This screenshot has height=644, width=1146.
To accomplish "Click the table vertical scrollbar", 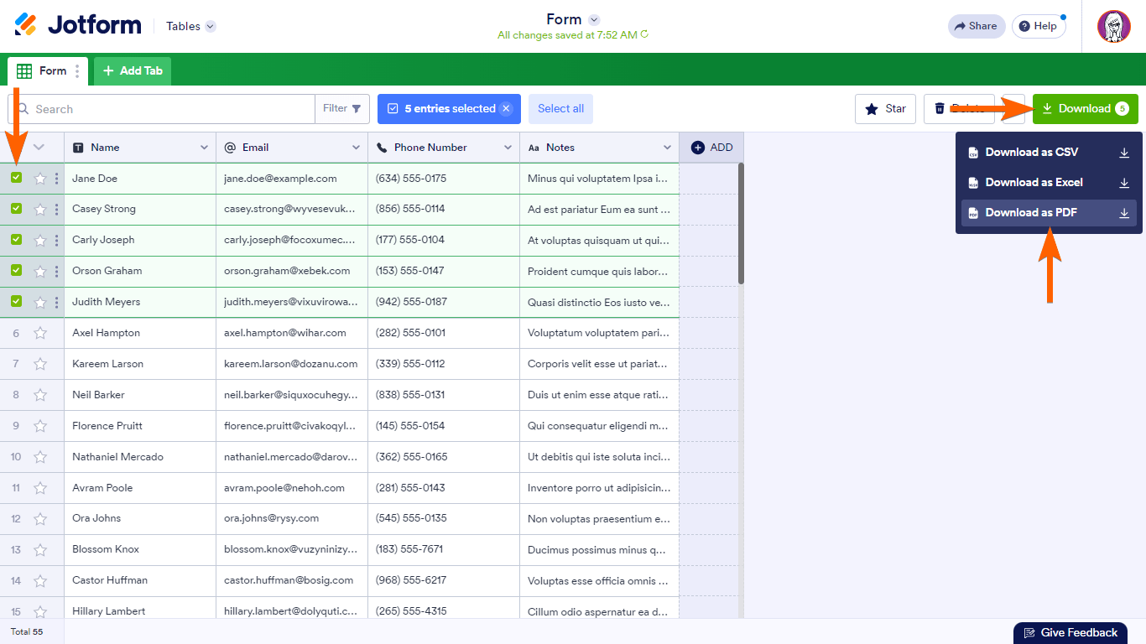I will click(x=741, y=223).
